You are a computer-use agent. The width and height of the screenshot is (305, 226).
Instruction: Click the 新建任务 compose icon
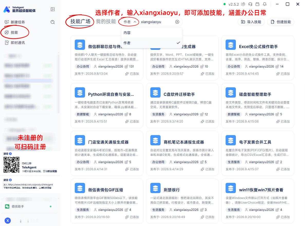(x=7, y=22)
